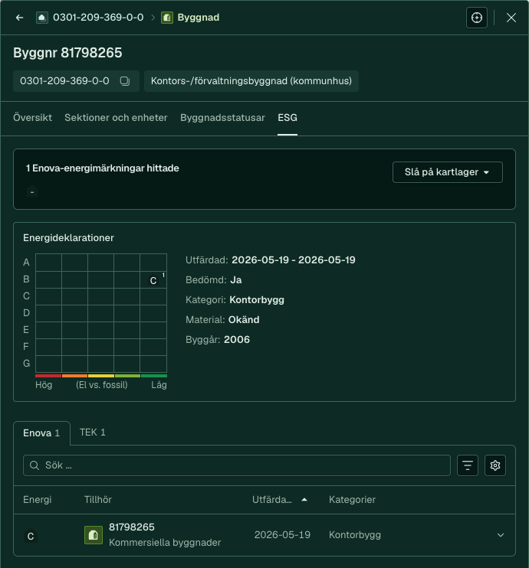Screen dimensions: 529x568
Task: Click the Material Okänd value
Action: coord(244,319)
